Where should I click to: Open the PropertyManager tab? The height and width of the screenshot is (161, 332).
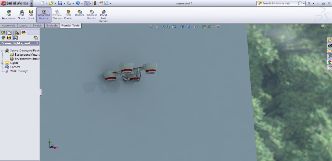(x=10, y=33)
